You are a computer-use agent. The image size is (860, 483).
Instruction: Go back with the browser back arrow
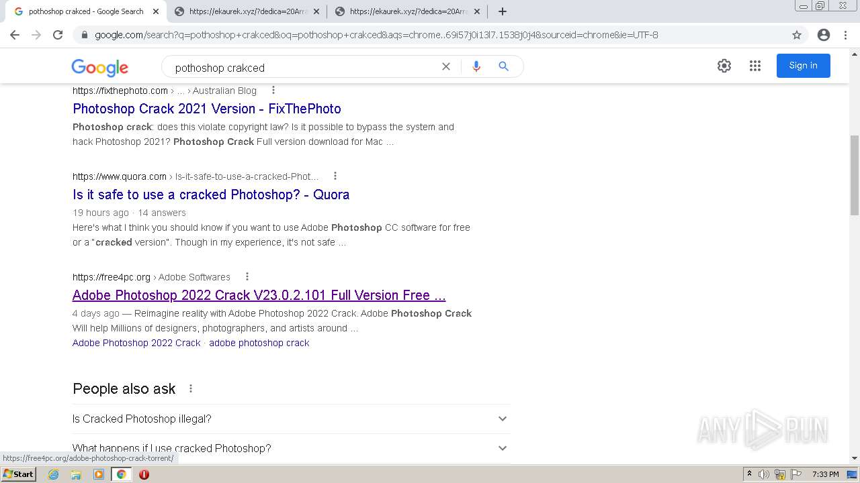point(15,35)
